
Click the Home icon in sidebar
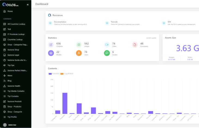[4, 11]
